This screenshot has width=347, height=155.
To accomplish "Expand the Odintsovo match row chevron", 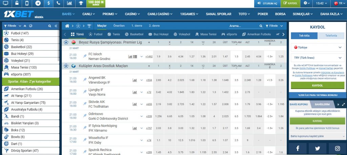I will [x=142, y=116].
